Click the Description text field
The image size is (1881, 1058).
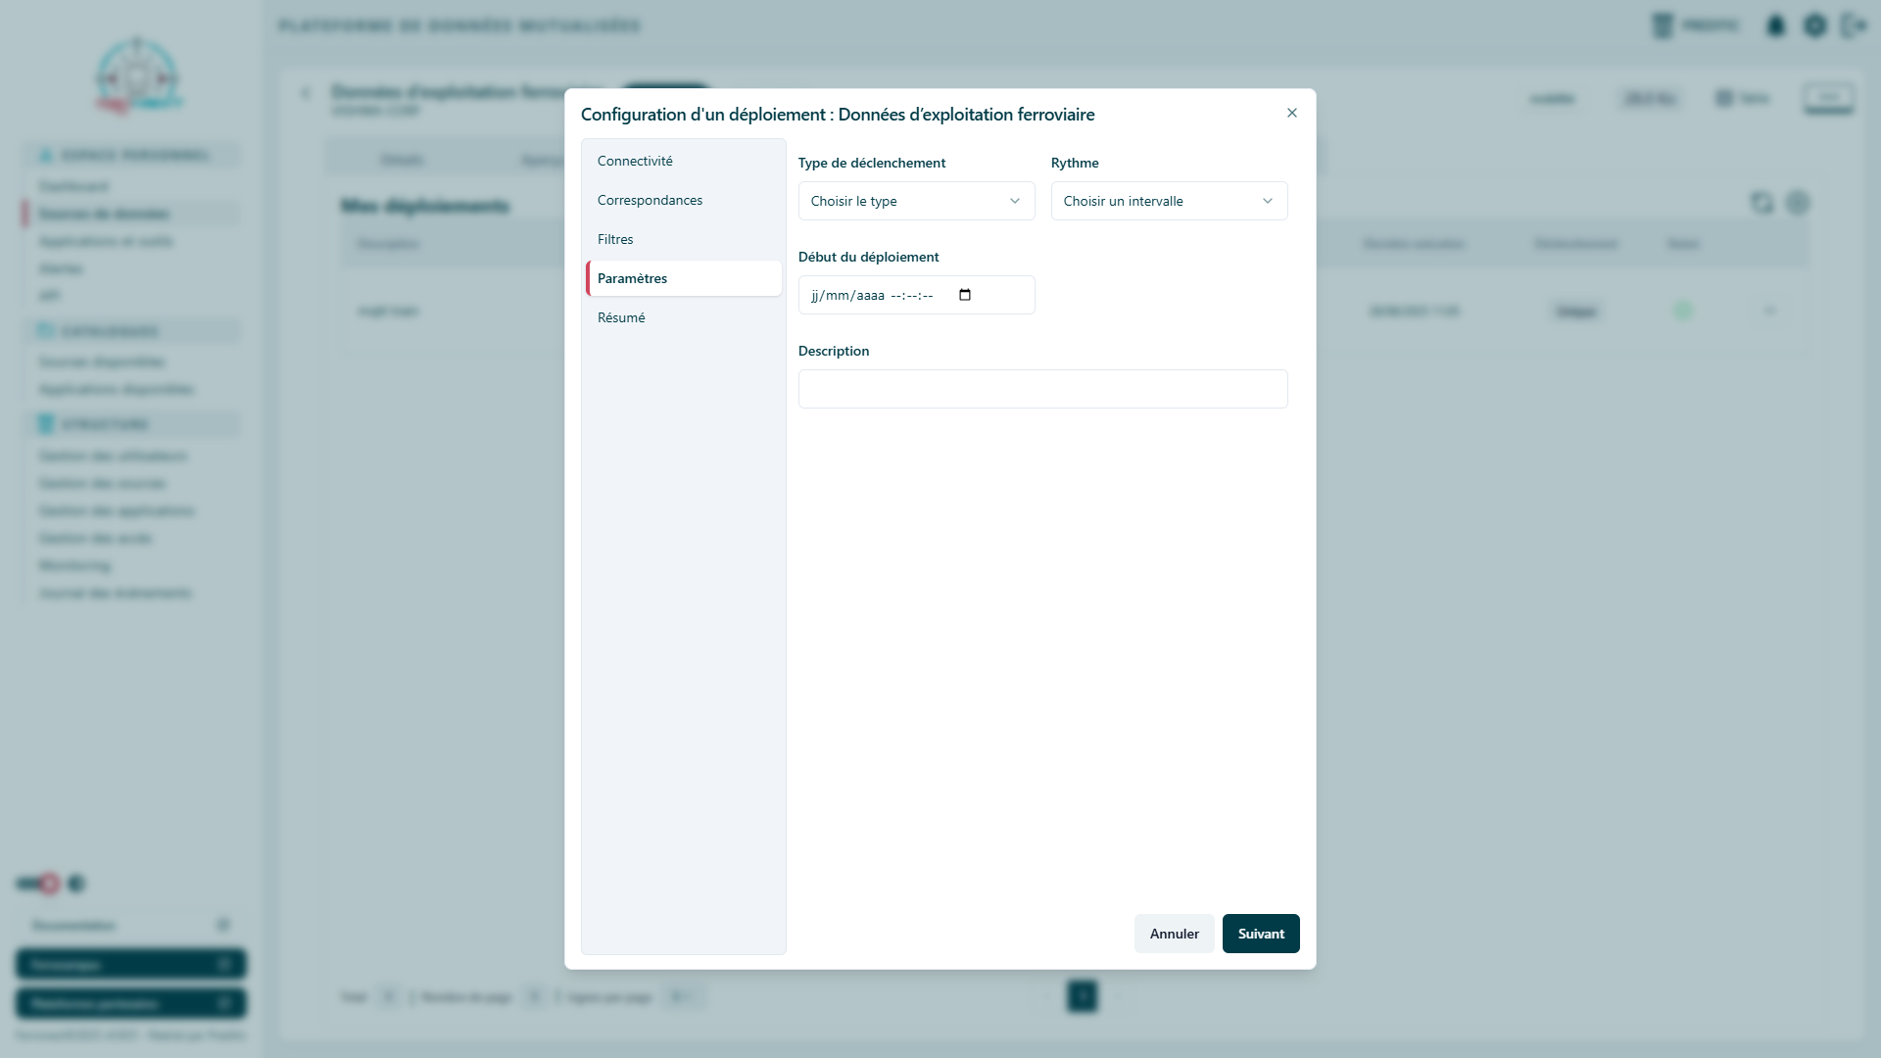click(1042, 389)
